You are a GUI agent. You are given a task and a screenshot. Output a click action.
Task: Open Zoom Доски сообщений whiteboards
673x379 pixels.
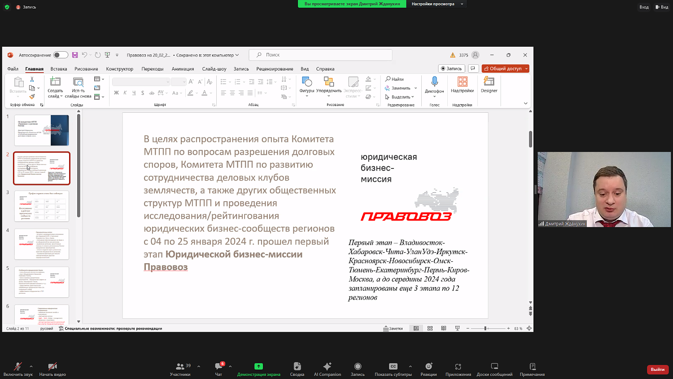click(494, 369)
